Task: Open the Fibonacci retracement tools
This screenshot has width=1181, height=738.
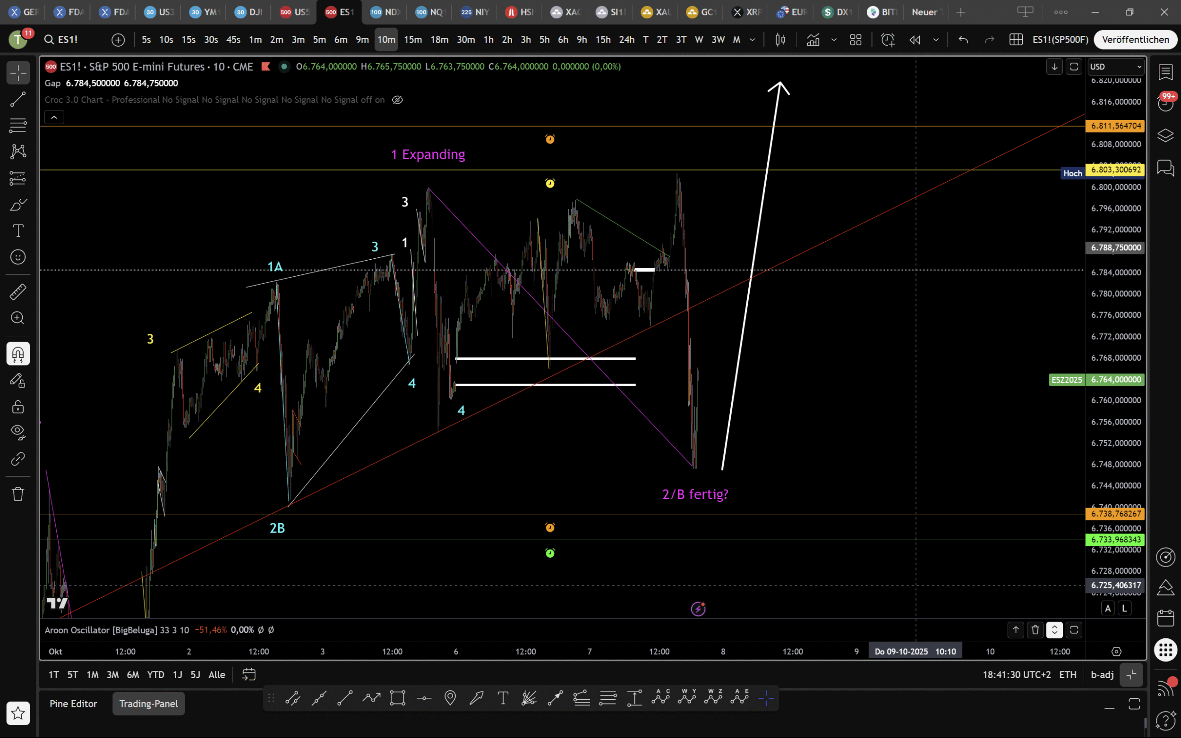Action: (18, 126)
